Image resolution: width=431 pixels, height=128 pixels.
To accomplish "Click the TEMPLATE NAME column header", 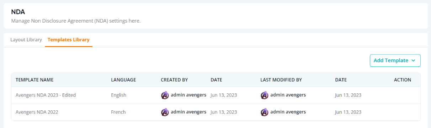I will click(x=34, y=80).
